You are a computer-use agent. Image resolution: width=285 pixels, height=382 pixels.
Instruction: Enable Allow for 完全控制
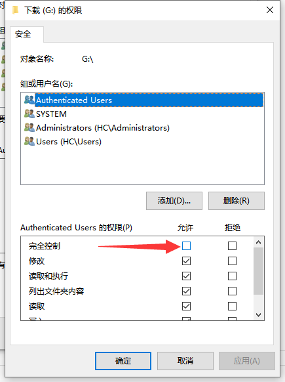(x=186, y=246)
